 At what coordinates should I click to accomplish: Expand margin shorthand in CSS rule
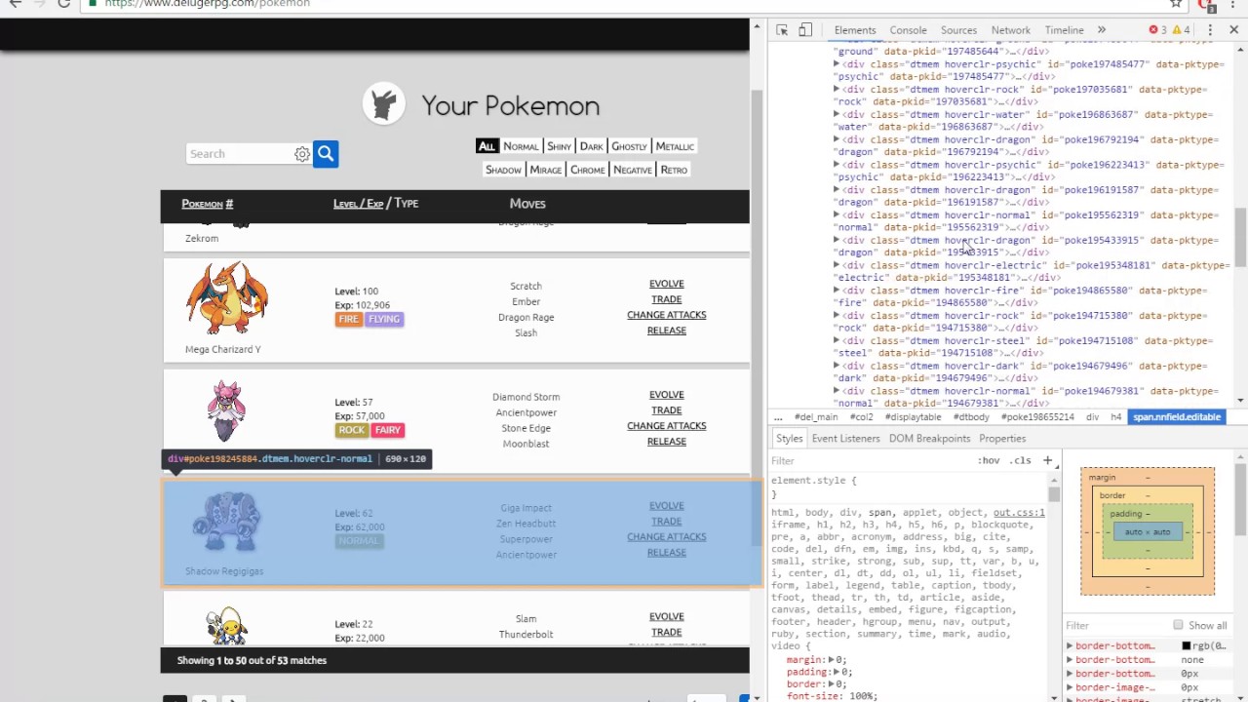click(x=831, y=660)
